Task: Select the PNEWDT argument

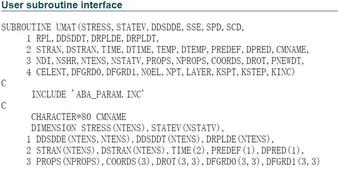Action: [286, 61]
